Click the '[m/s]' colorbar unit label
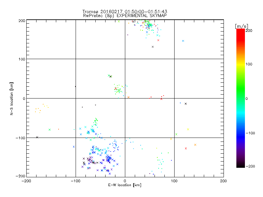This screenshot has width=263, height=197. (x=242, y=26)
